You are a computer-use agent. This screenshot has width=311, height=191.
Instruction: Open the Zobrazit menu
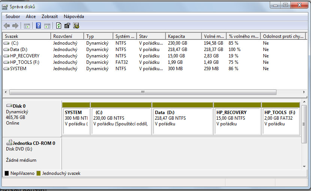(50, 17)
